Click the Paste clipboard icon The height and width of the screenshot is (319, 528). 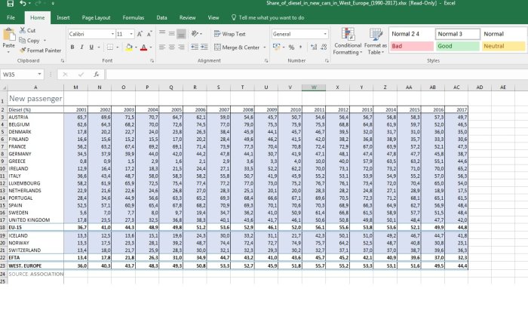[9, 35]
